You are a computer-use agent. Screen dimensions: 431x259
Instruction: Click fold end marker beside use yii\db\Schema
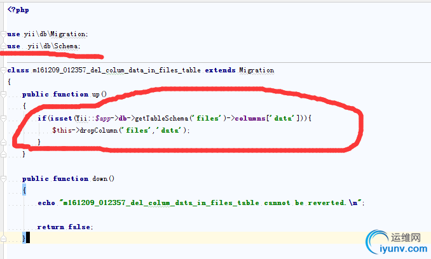pos(3,46)
